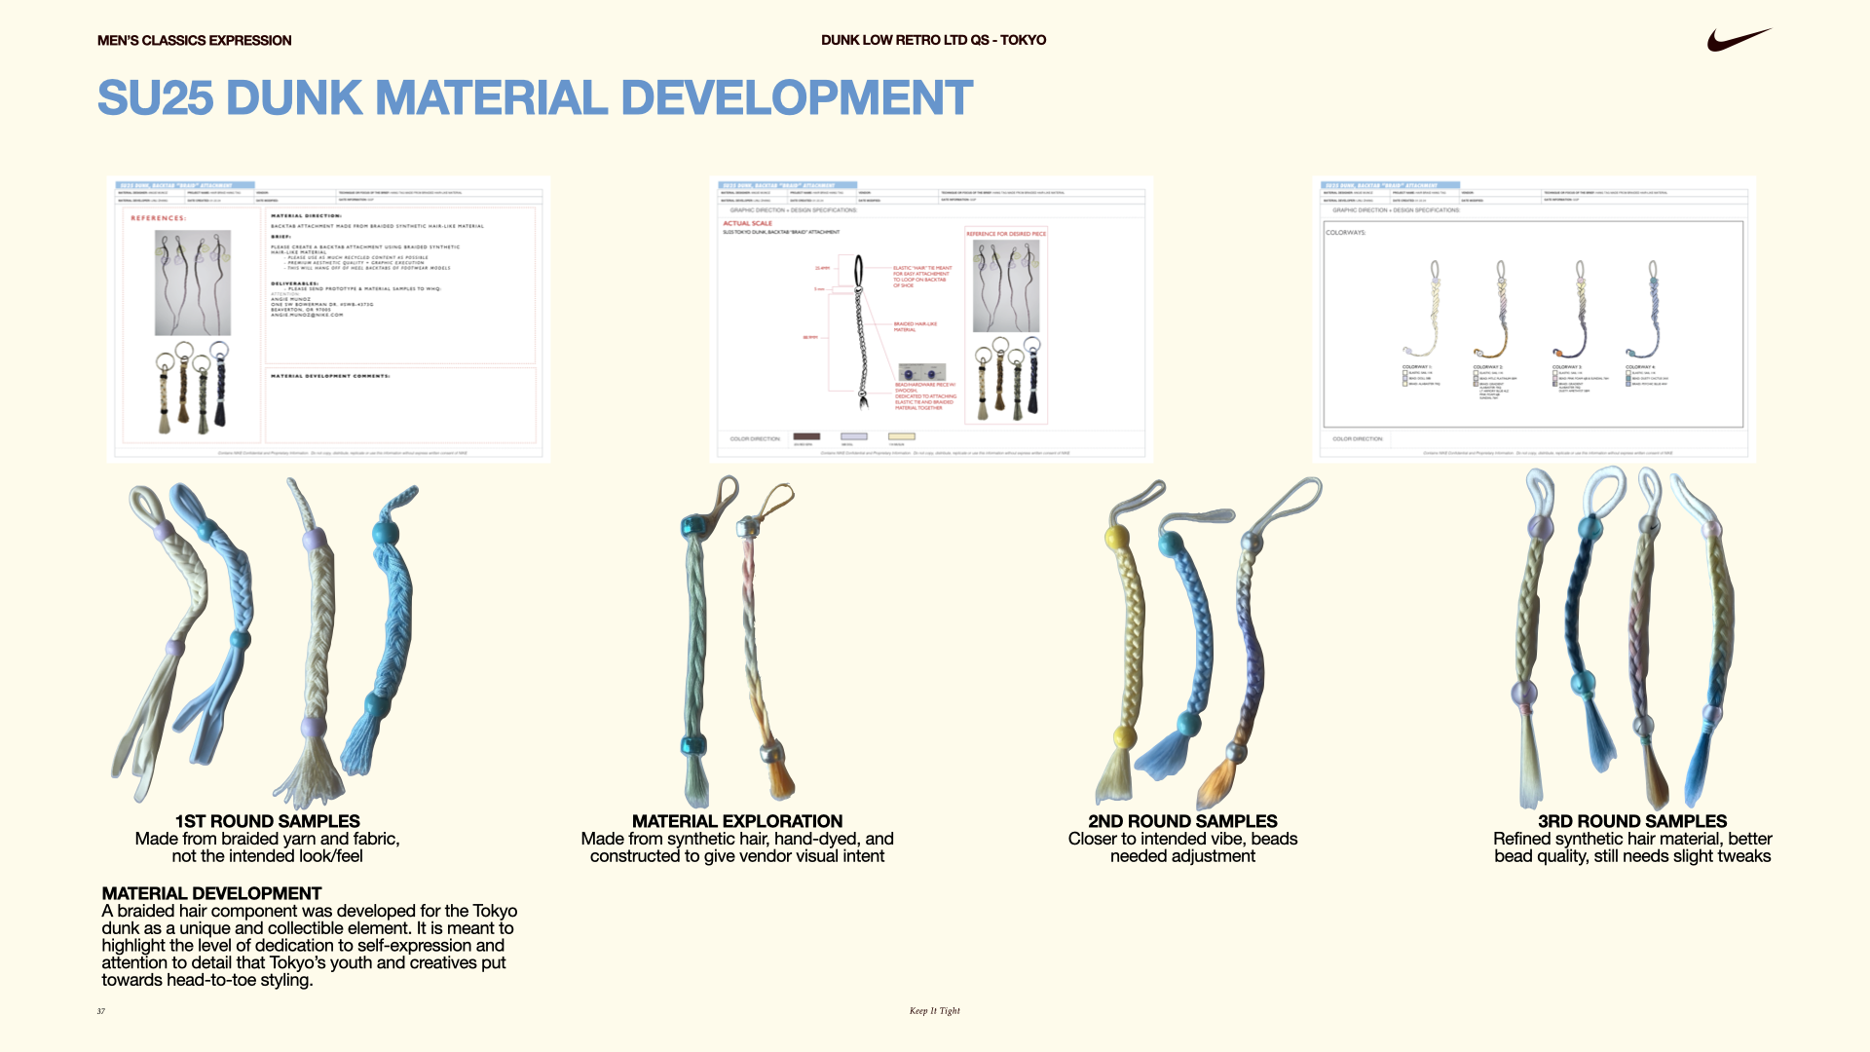Click "Closer to intended vibe, beads" text
The image size is (1870, 1052).
click(1182, 839)
